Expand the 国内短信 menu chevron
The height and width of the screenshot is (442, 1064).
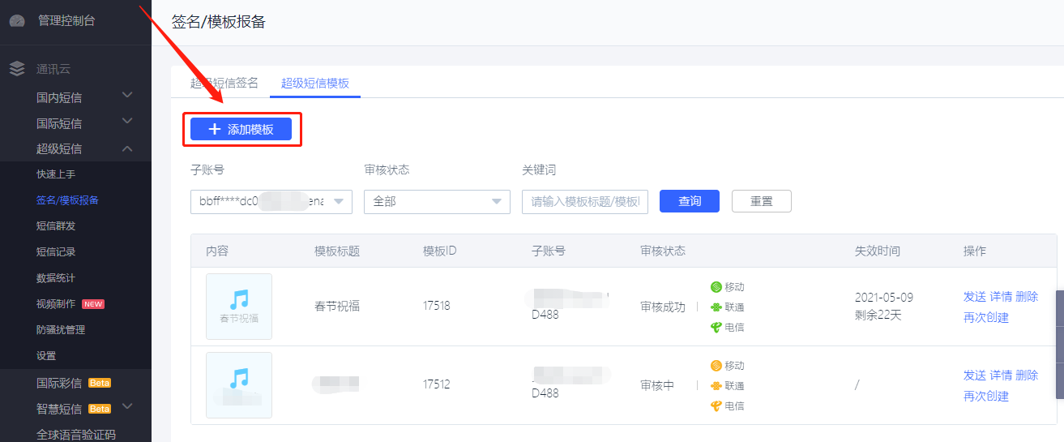[x=127, y=97]
